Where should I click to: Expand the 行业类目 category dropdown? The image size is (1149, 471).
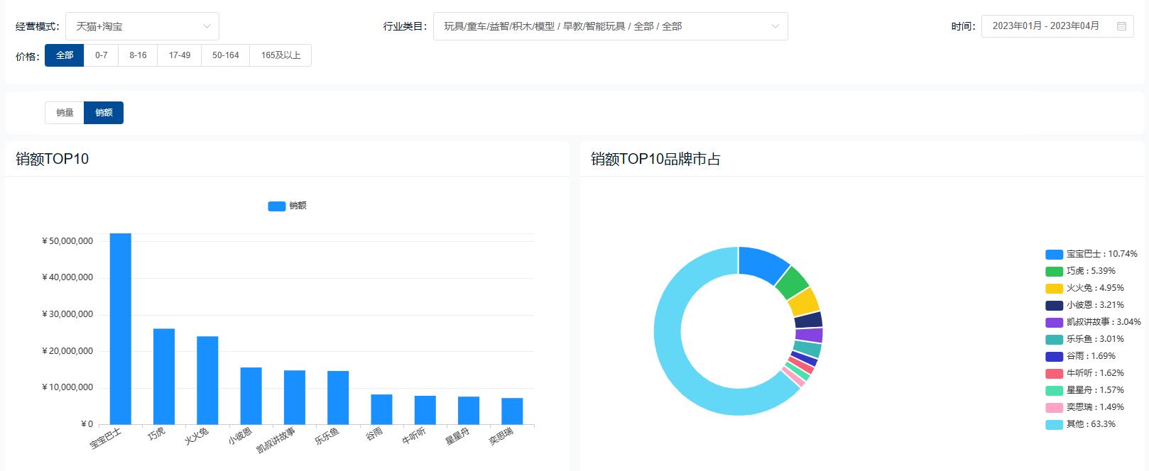[610, 26]
